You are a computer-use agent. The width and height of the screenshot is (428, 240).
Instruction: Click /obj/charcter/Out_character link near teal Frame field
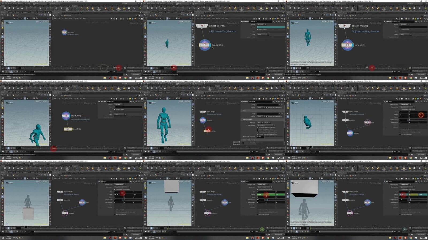[223, 32]
